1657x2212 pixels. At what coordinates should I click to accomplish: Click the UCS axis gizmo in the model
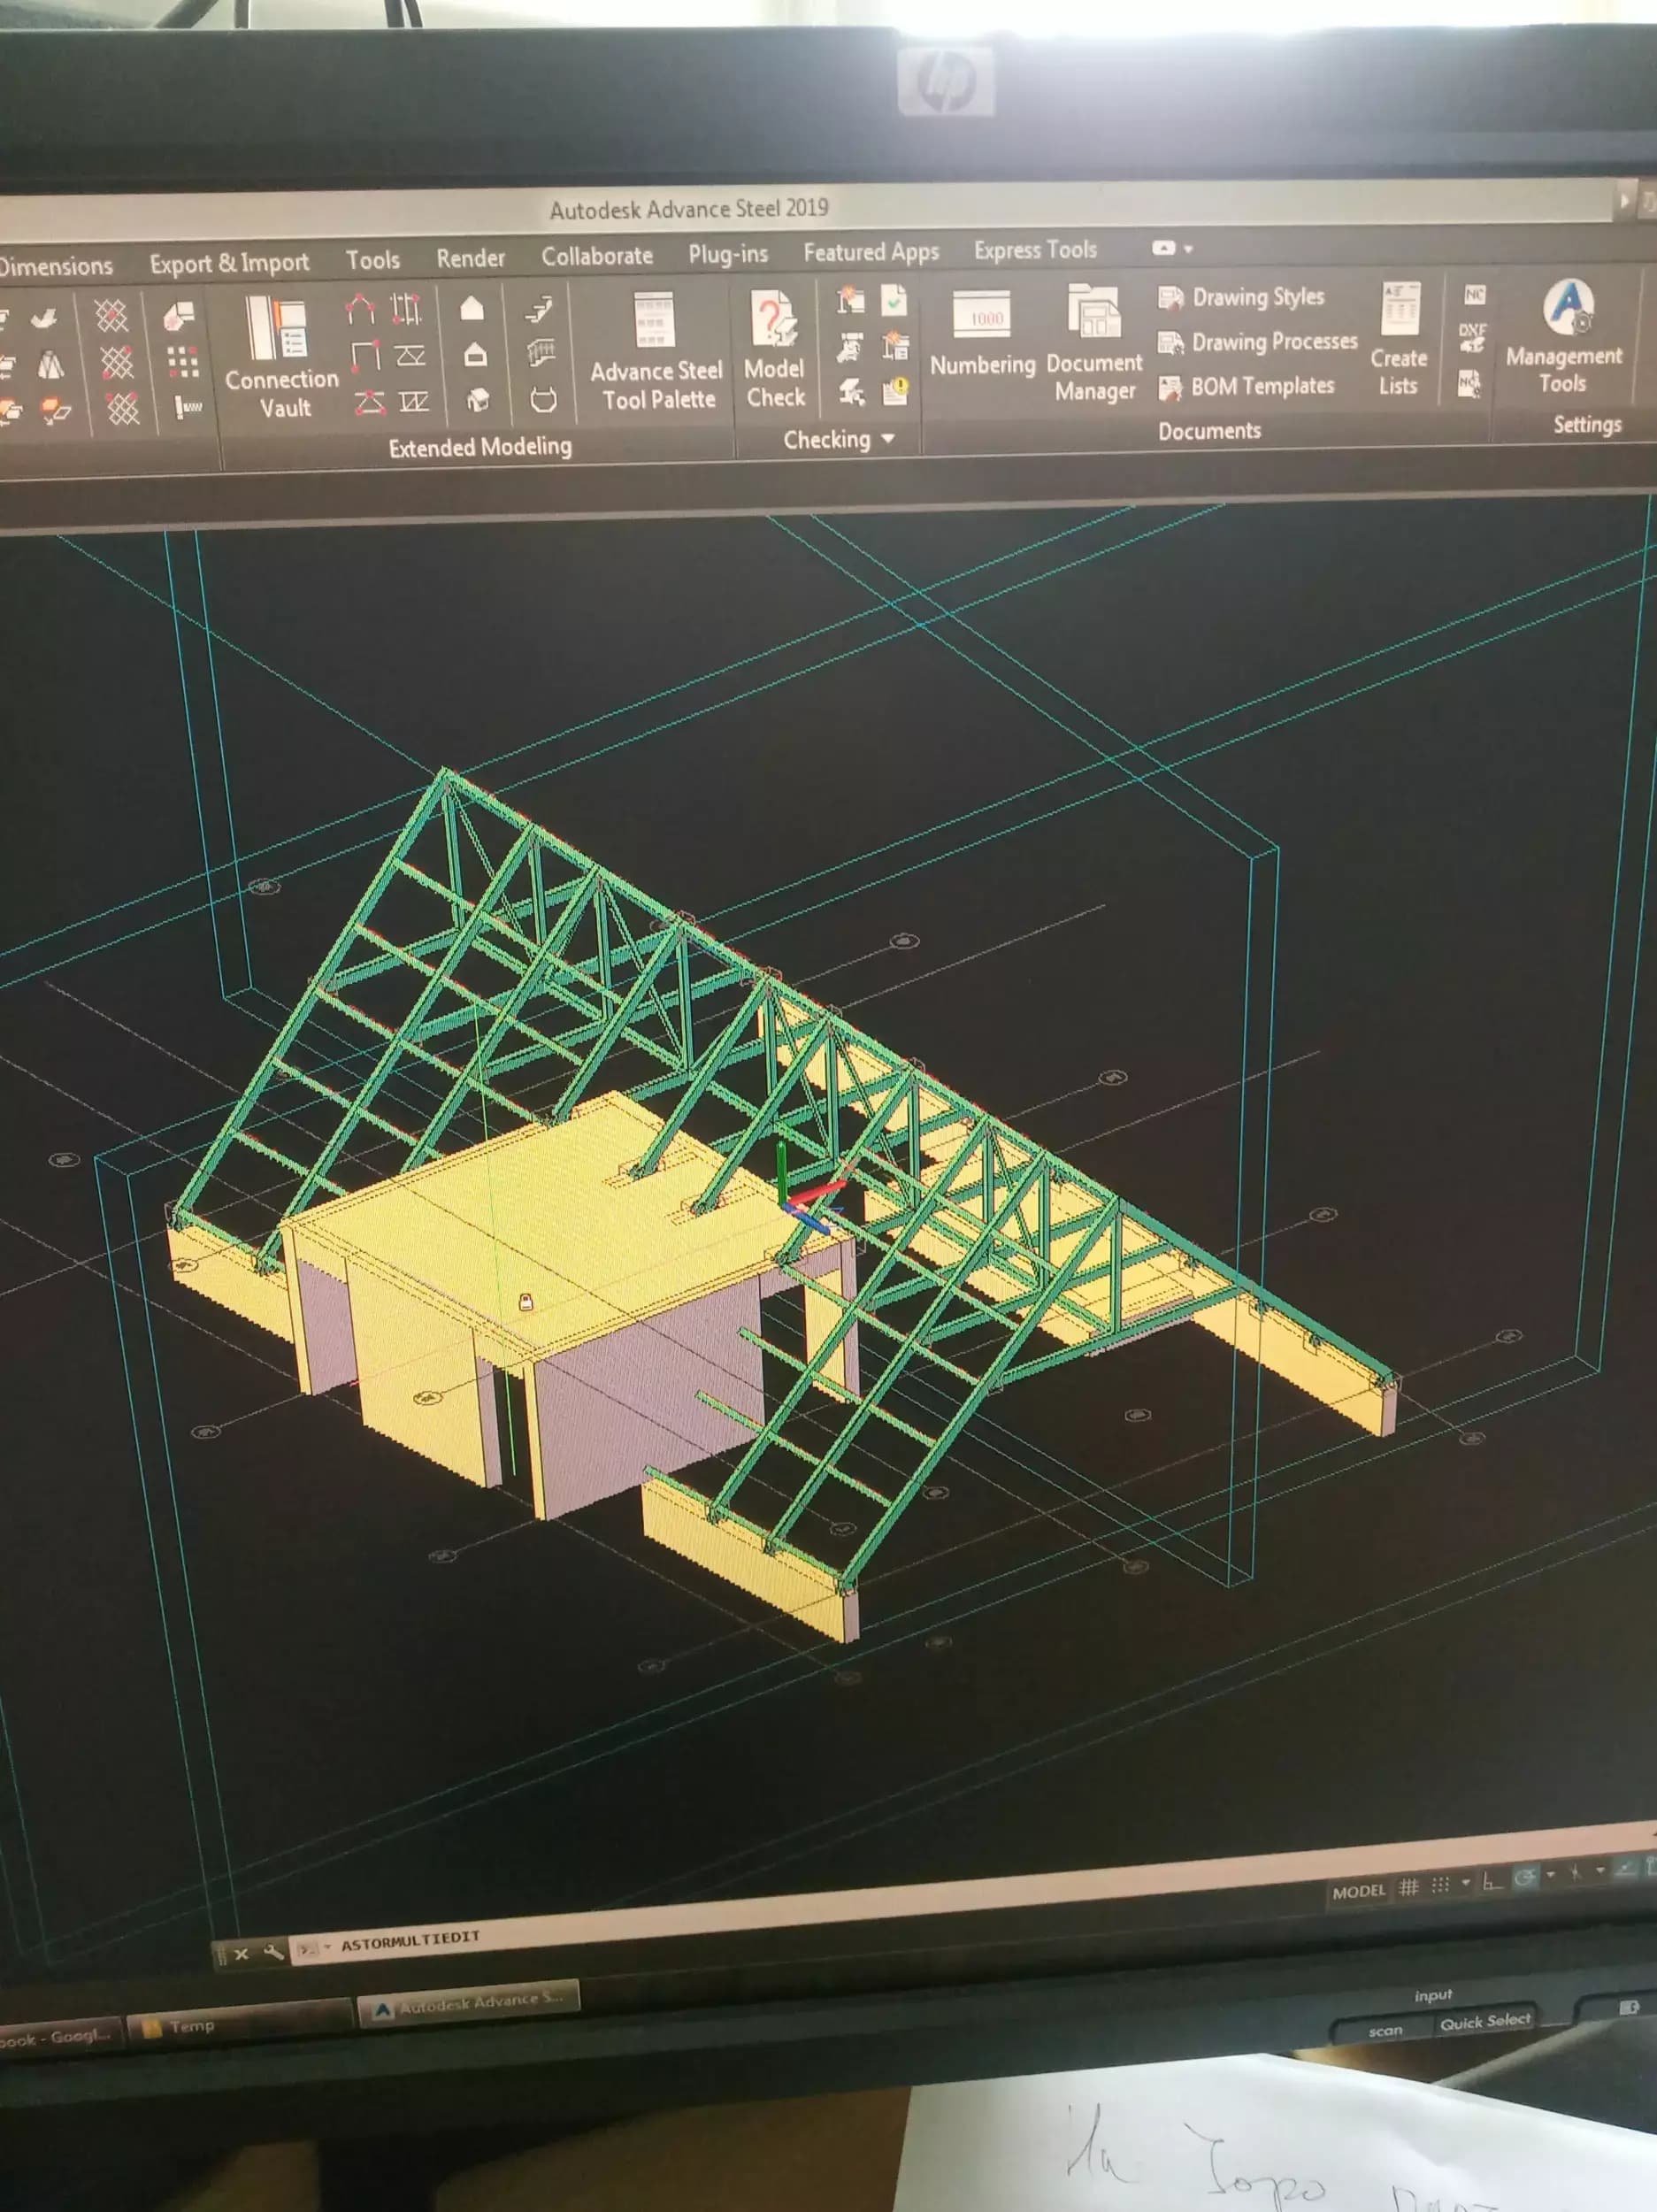tap(805, 1191)
